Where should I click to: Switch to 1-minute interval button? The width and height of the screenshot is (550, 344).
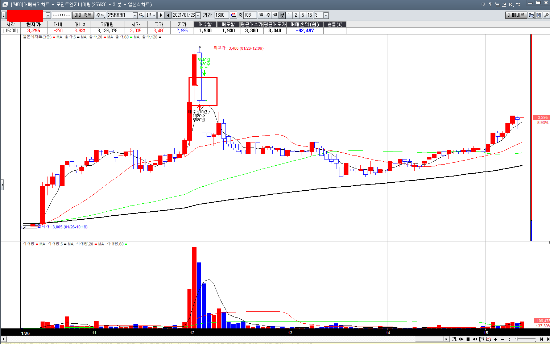point(289,15)
